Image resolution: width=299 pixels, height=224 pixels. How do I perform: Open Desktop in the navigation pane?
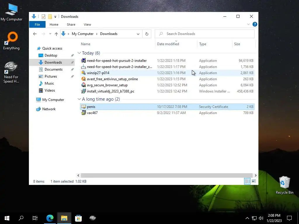click(51, 55)
